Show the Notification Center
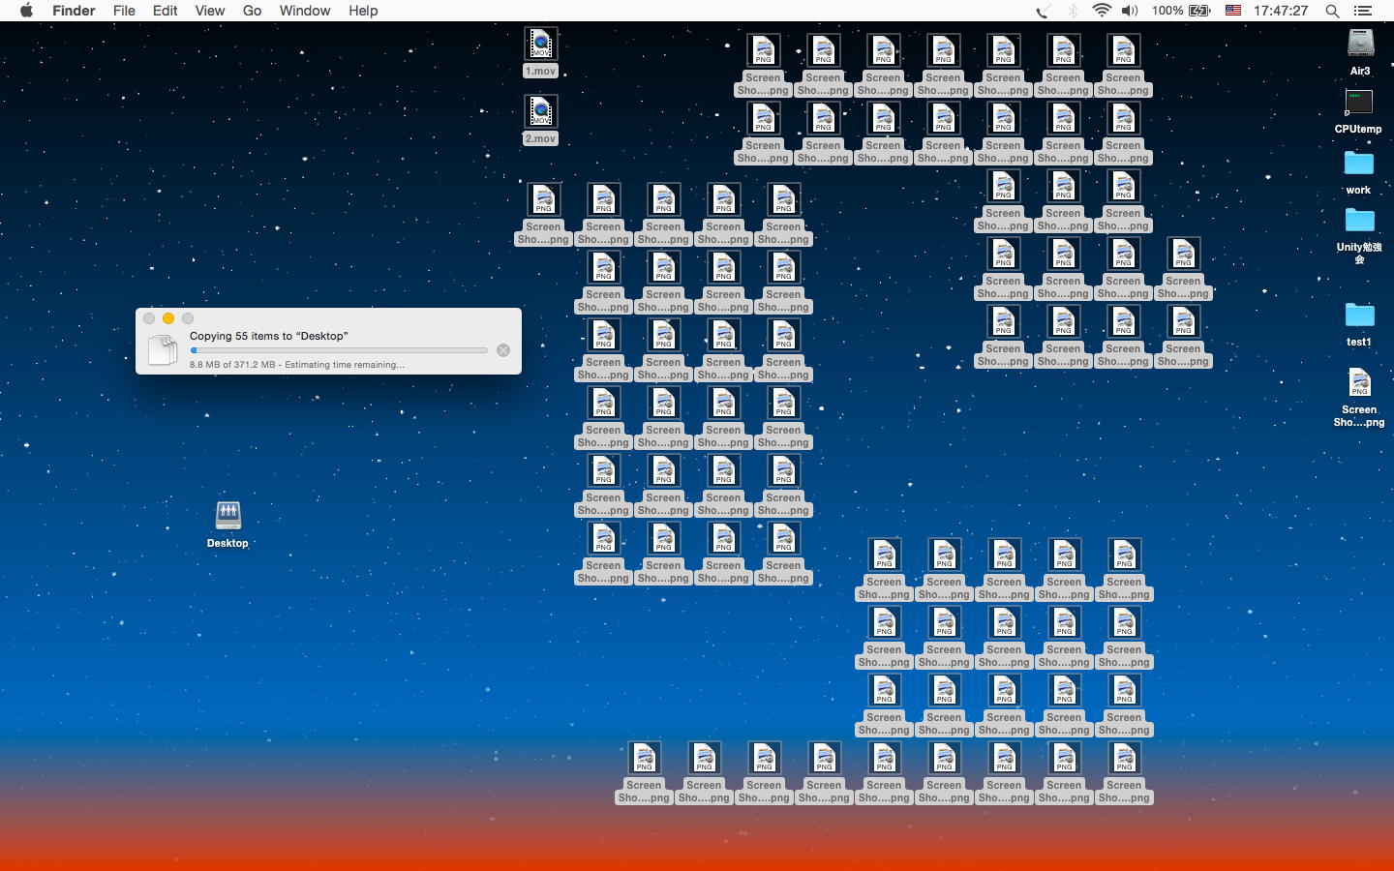Screen dimensions: 1394x871 [1363, 11]
